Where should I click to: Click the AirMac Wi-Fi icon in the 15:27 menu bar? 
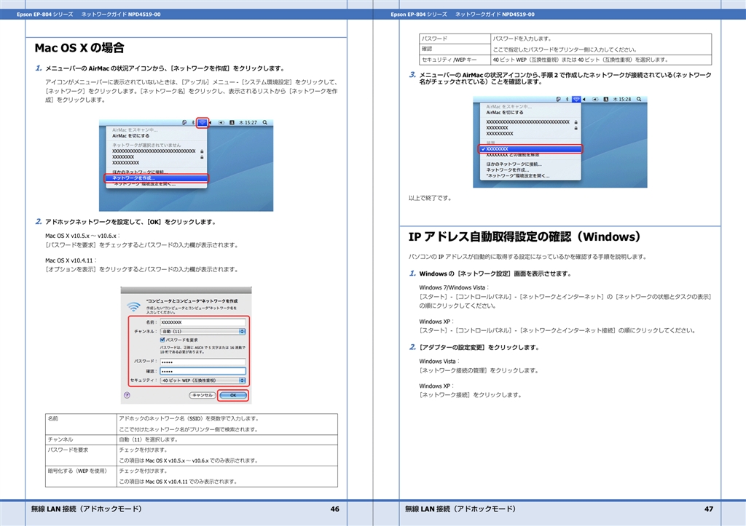point(203,123)
